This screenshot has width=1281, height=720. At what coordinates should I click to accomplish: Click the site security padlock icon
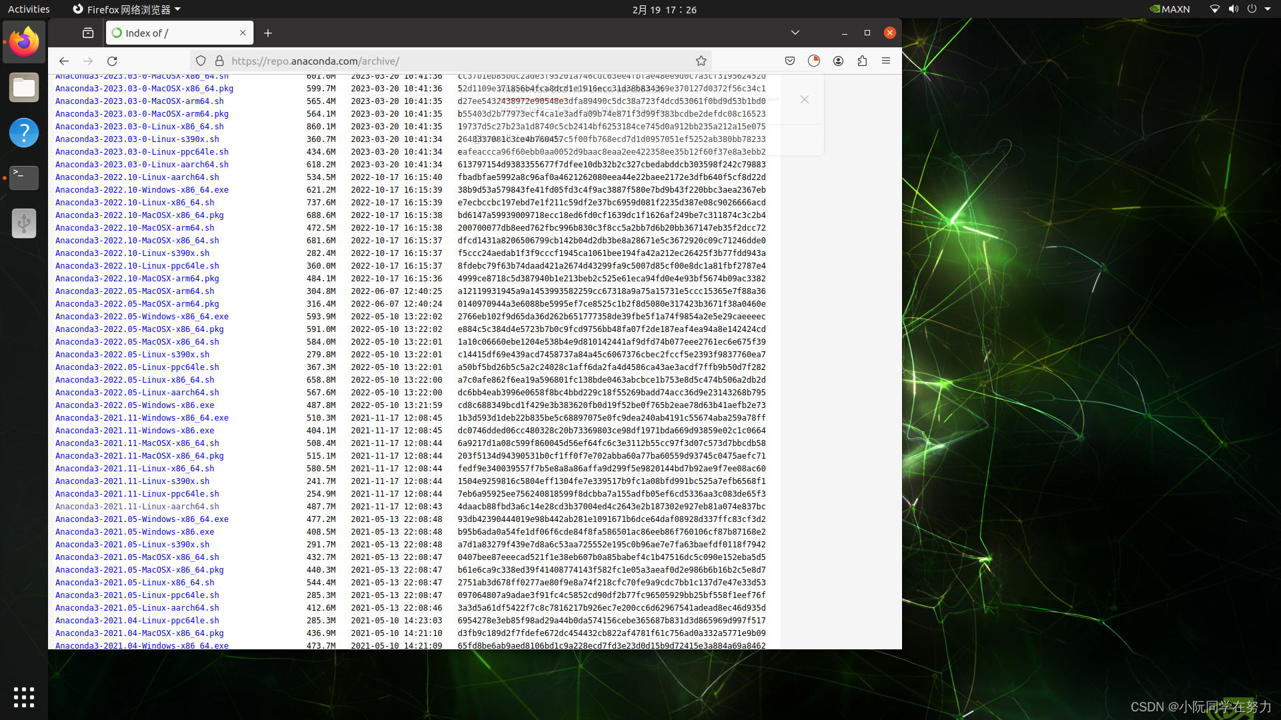(219, 61)
